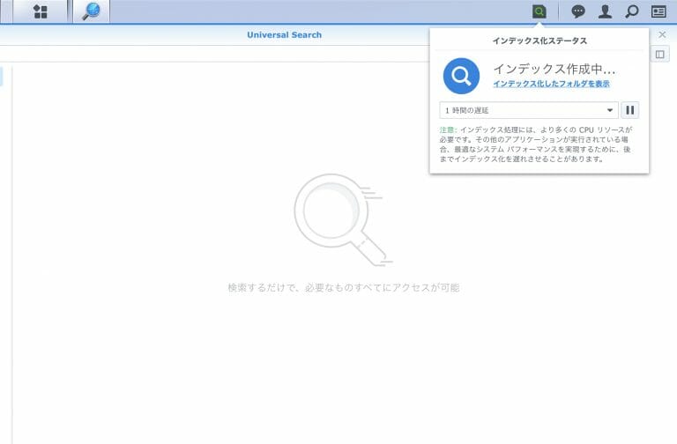Pause indexing with the pause button

click(630, 110)
